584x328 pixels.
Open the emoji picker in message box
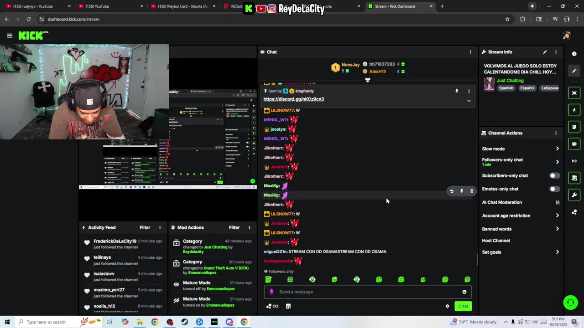tap(464, 292)
